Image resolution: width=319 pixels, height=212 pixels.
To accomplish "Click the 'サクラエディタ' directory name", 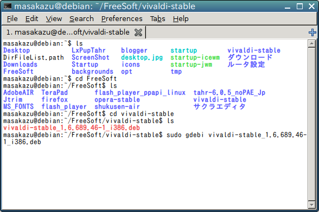I will (x=219, y=107).
